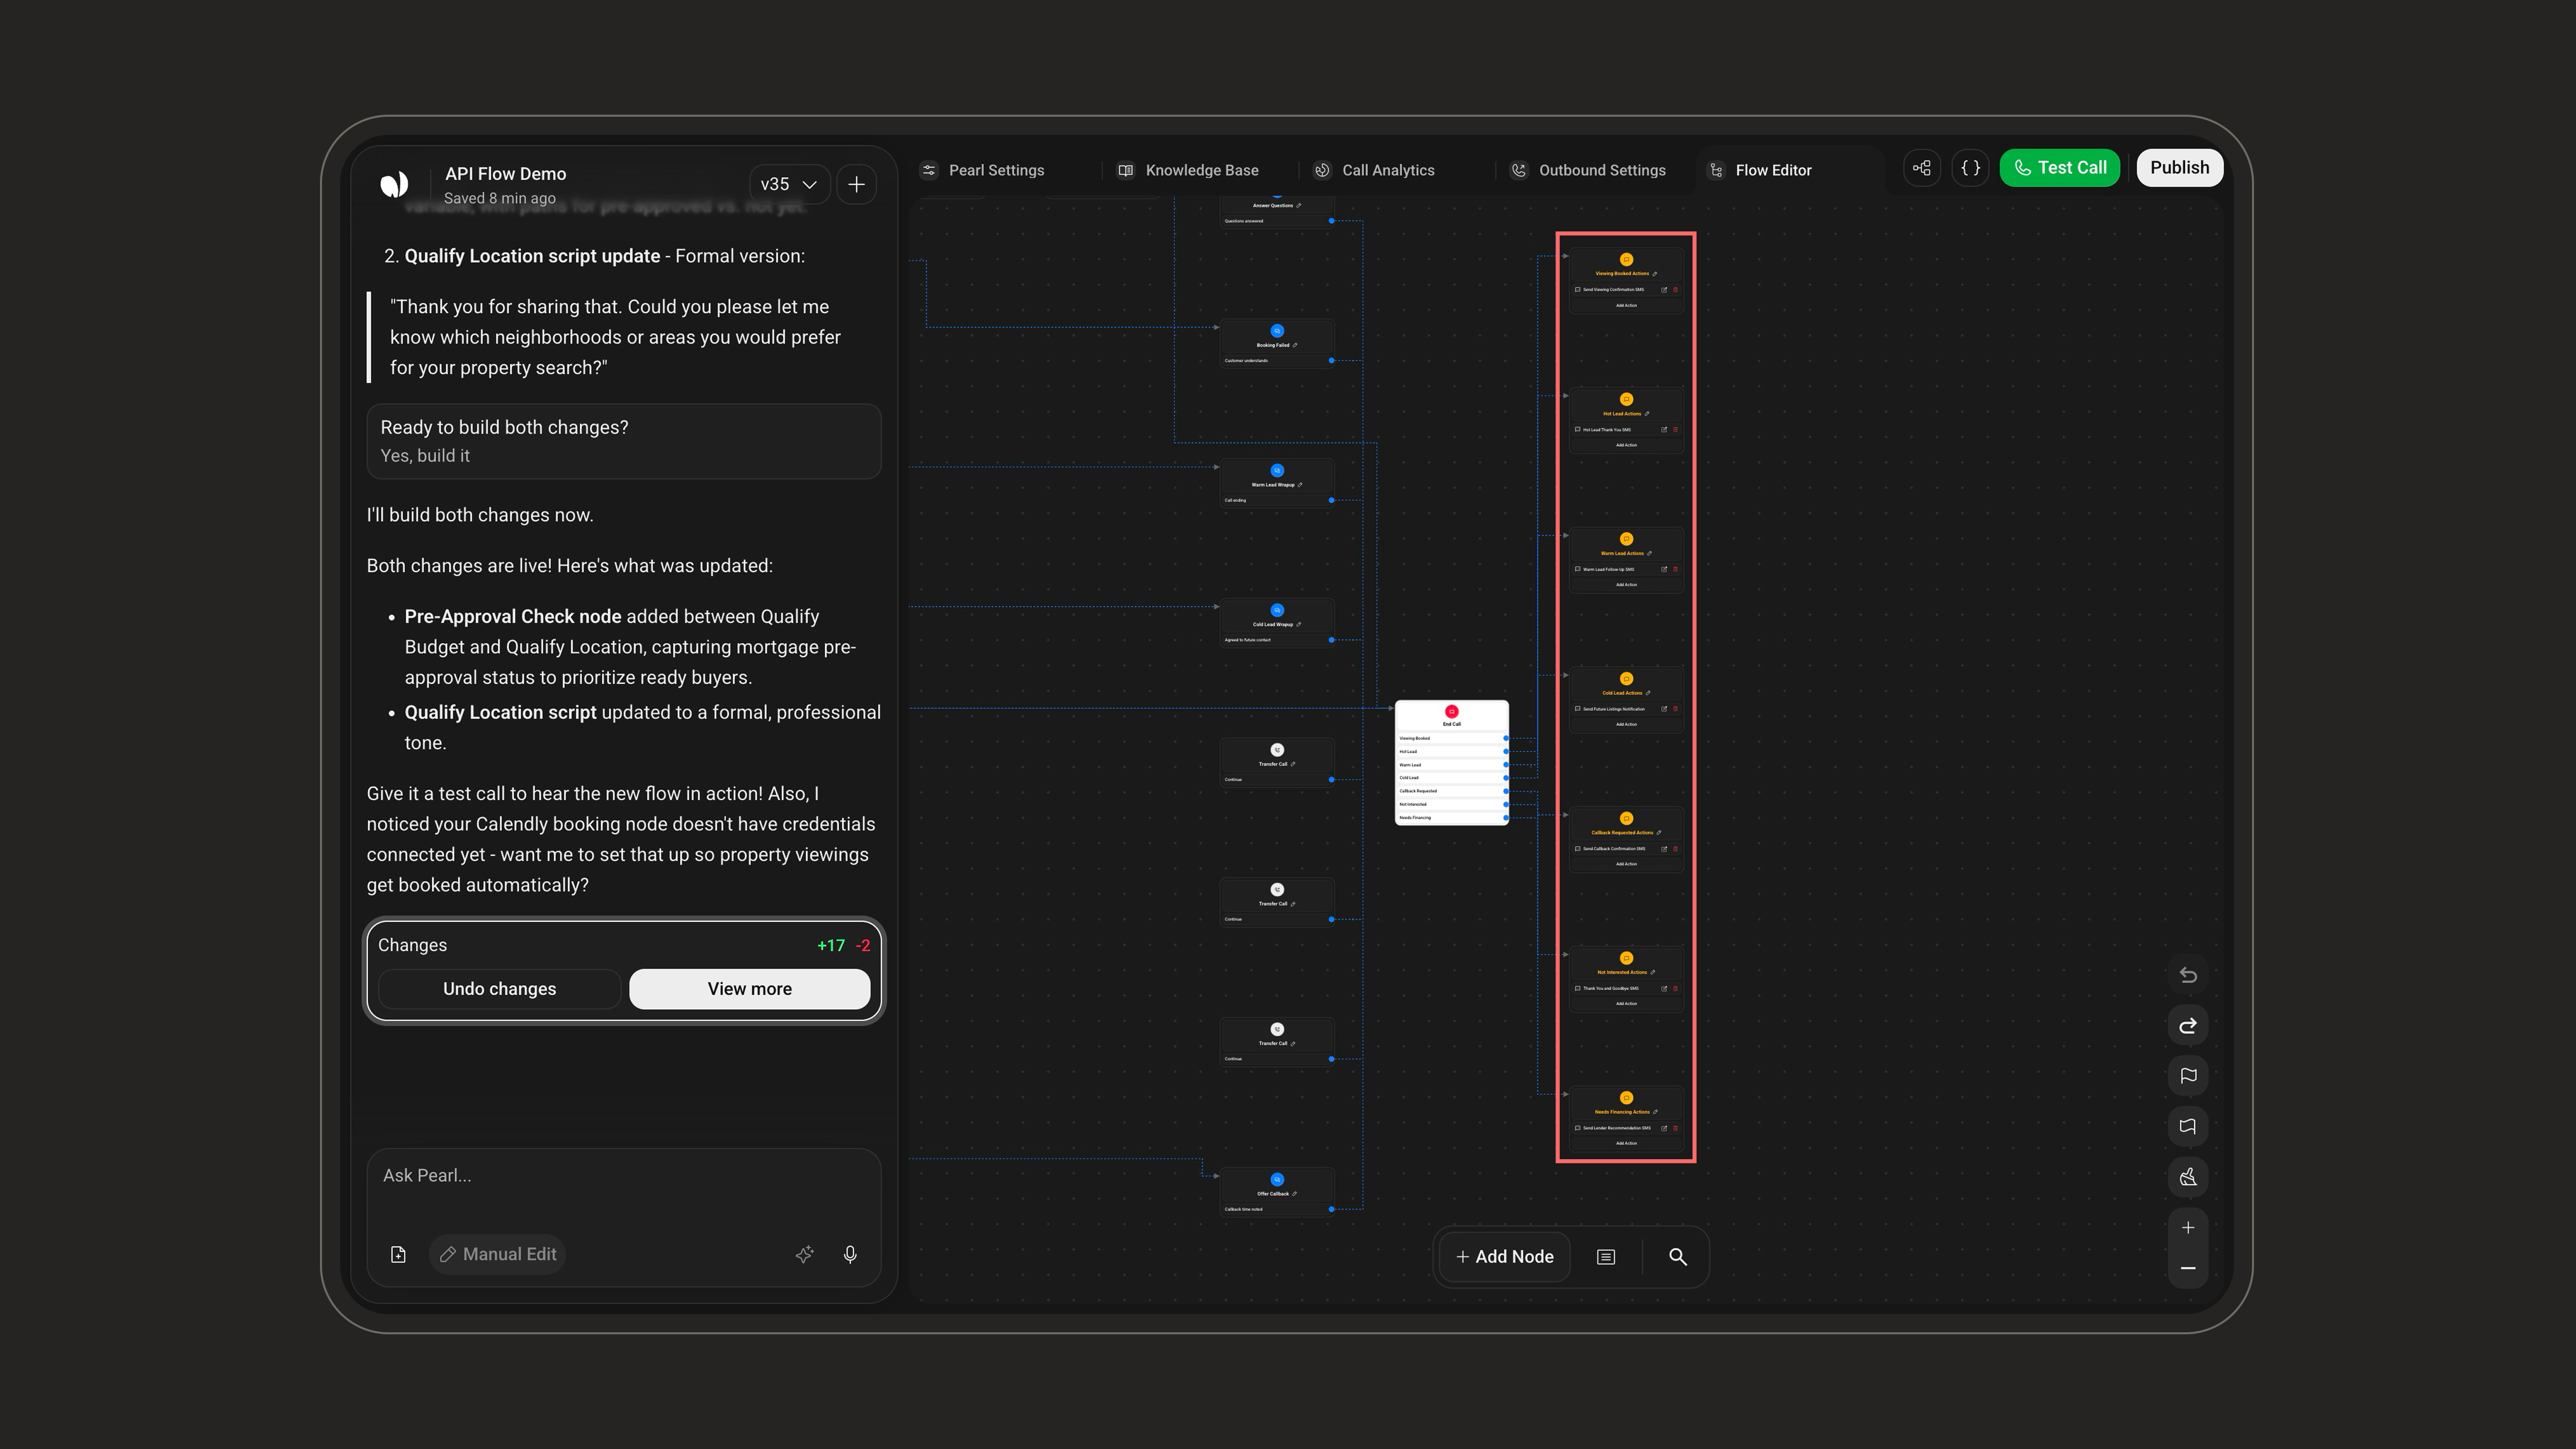Zoom out the canvas with minus

point(2188,1268)
